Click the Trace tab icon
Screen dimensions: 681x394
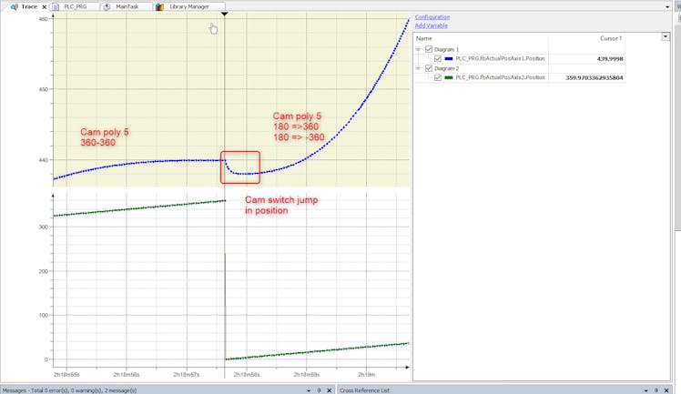(14, 6)
